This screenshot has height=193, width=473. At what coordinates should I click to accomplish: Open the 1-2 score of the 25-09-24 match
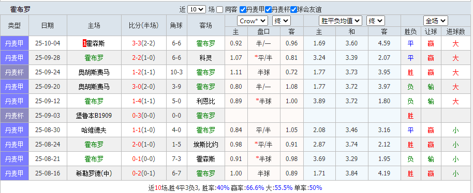[x=137, y=72]
